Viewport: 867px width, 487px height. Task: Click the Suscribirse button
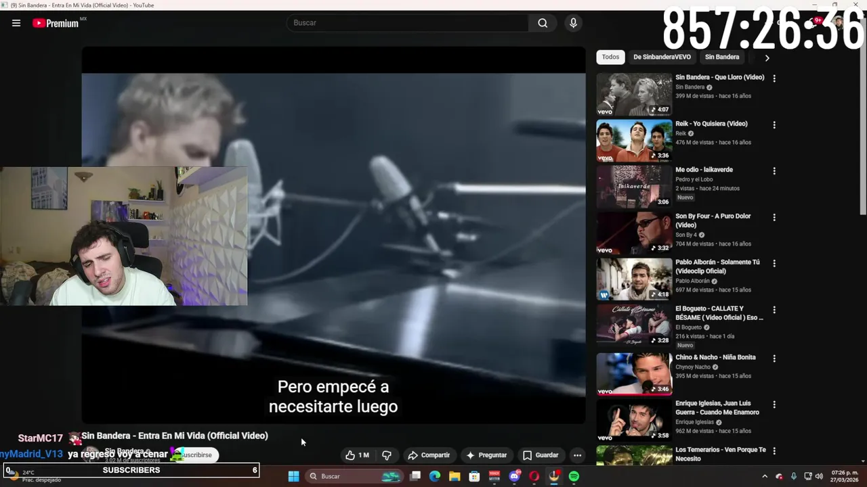pyautogui.click(x=196, y=455)
